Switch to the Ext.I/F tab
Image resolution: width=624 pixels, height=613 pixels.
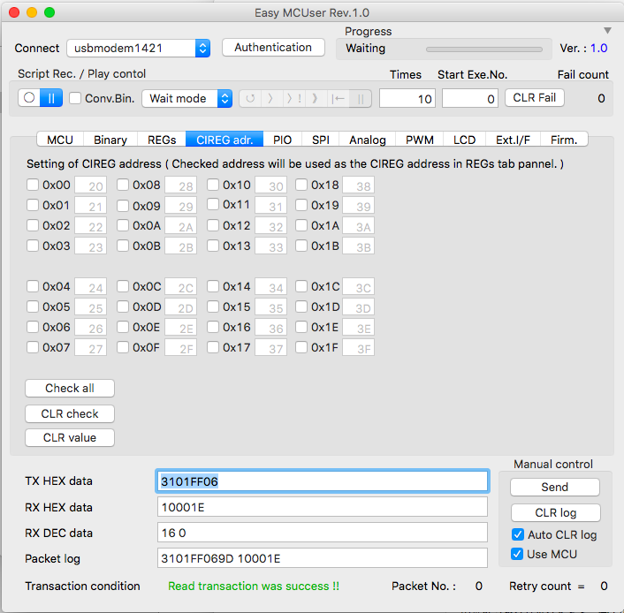(513, 140)
